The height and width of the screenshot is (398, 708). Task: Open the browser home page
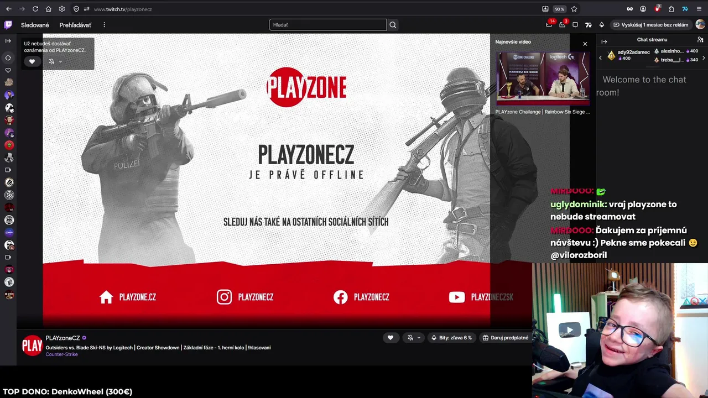pos(48,9)
